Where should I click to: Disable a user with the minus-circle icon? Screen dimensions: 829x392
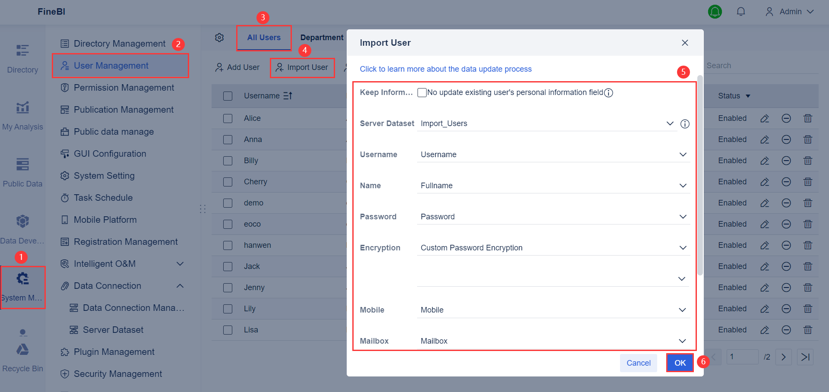(786, 118)
